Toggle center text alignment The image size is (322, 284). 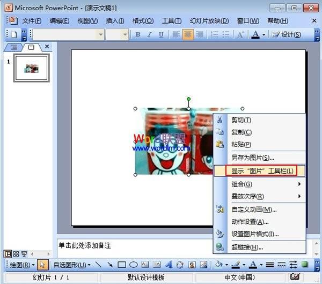(x=188, y=34)
